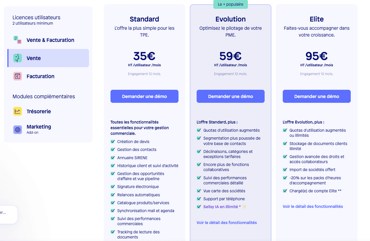Open Evolution's Voir le détail des fonctionnalités link
The height and width of the screenshot is (241, 370).
pos(226,223)
